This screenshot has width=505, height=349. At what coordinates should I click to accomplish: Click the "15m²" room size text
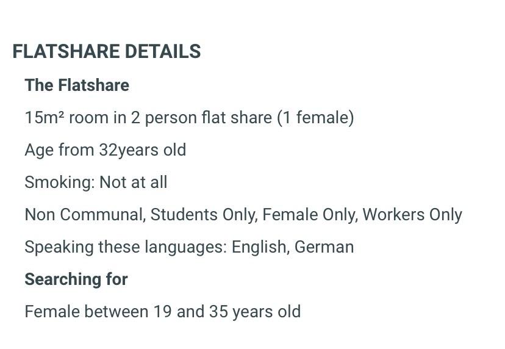pos(44,117)
